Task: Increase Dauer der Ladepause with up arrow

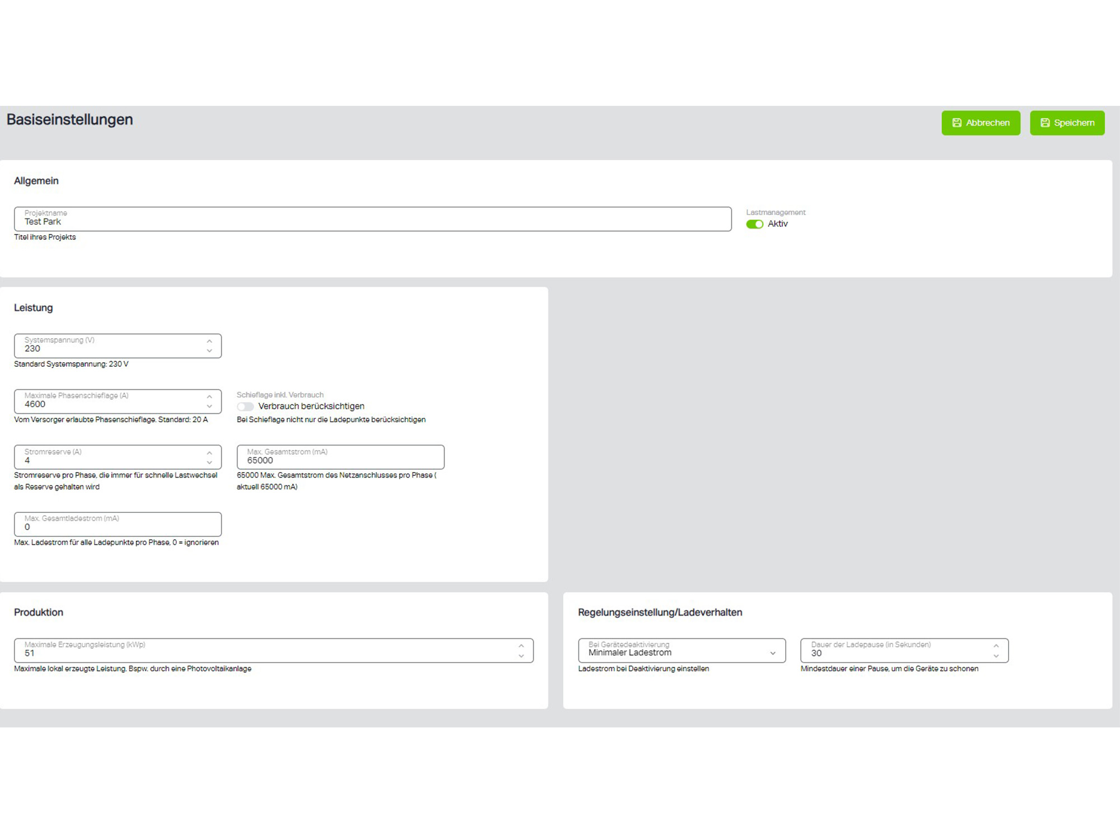Action: tap(996, 646)
